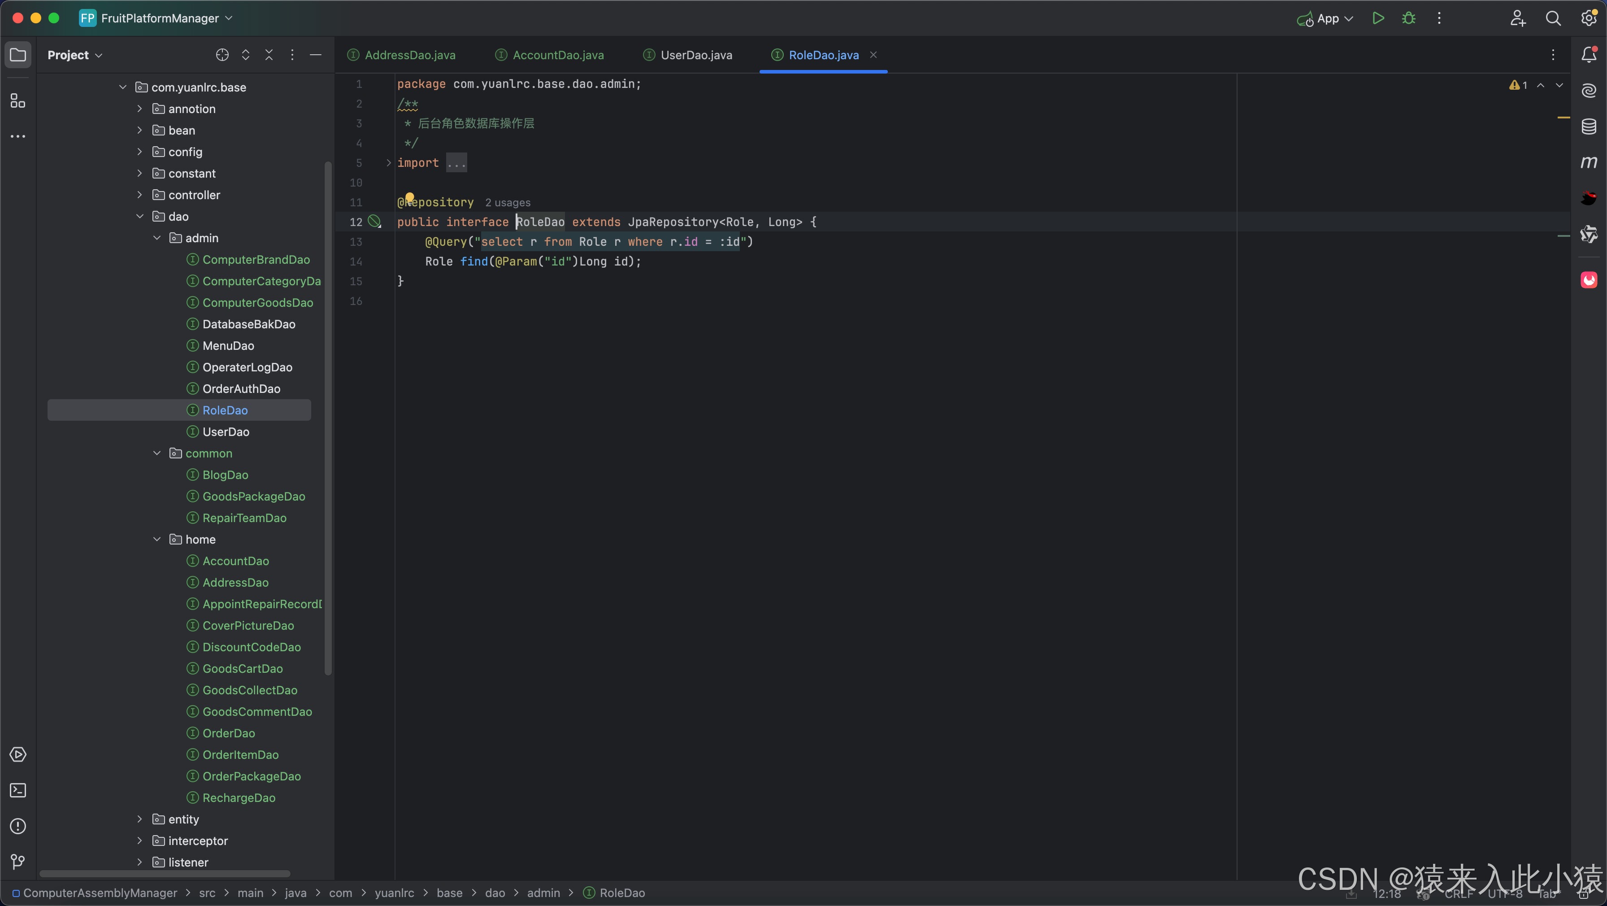
Task: Hide the Project tool window
Action: point(316,55)
